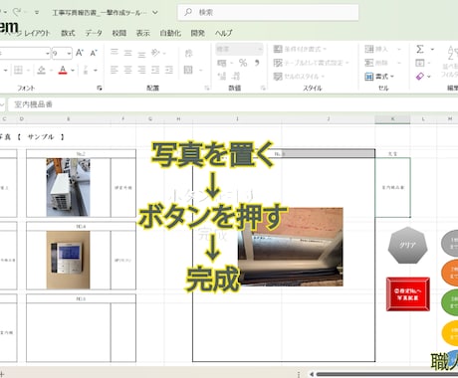Apply percent style format

pos(243,63)
